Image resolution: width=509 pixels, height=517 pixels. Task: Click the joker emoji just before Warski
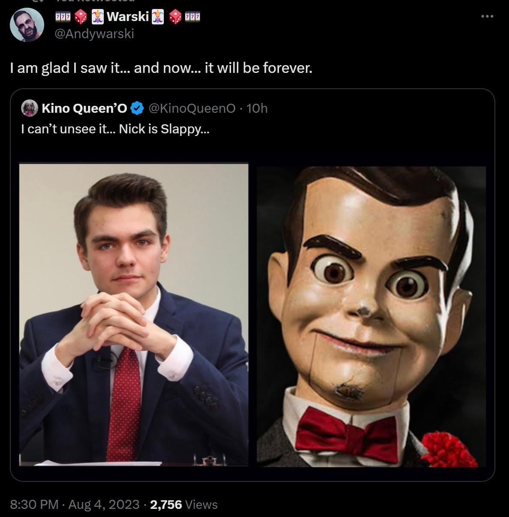[98, 17]
